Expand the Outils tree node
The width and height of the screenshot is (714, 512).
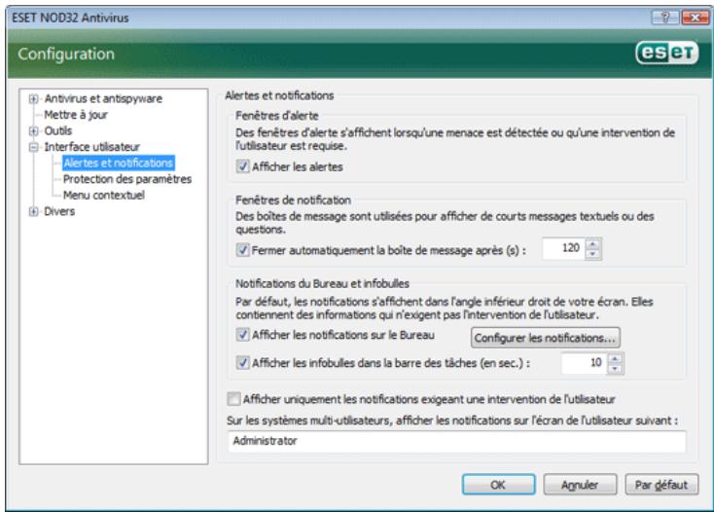click(x=33, y=131)
